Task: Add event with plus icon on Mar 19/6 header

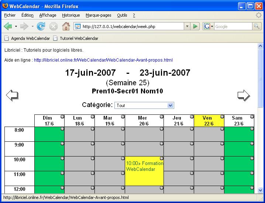Action: [x=123, y=117]
